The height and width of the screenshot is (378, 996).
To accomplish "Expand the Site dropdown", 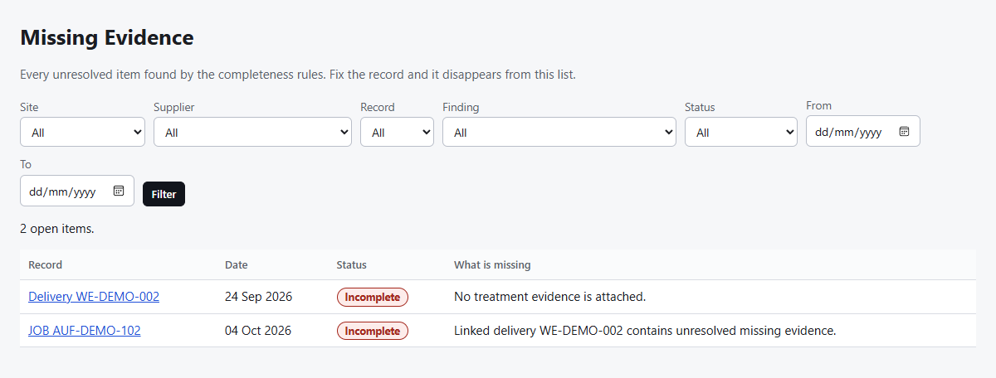I will click(x=82, y=132).
